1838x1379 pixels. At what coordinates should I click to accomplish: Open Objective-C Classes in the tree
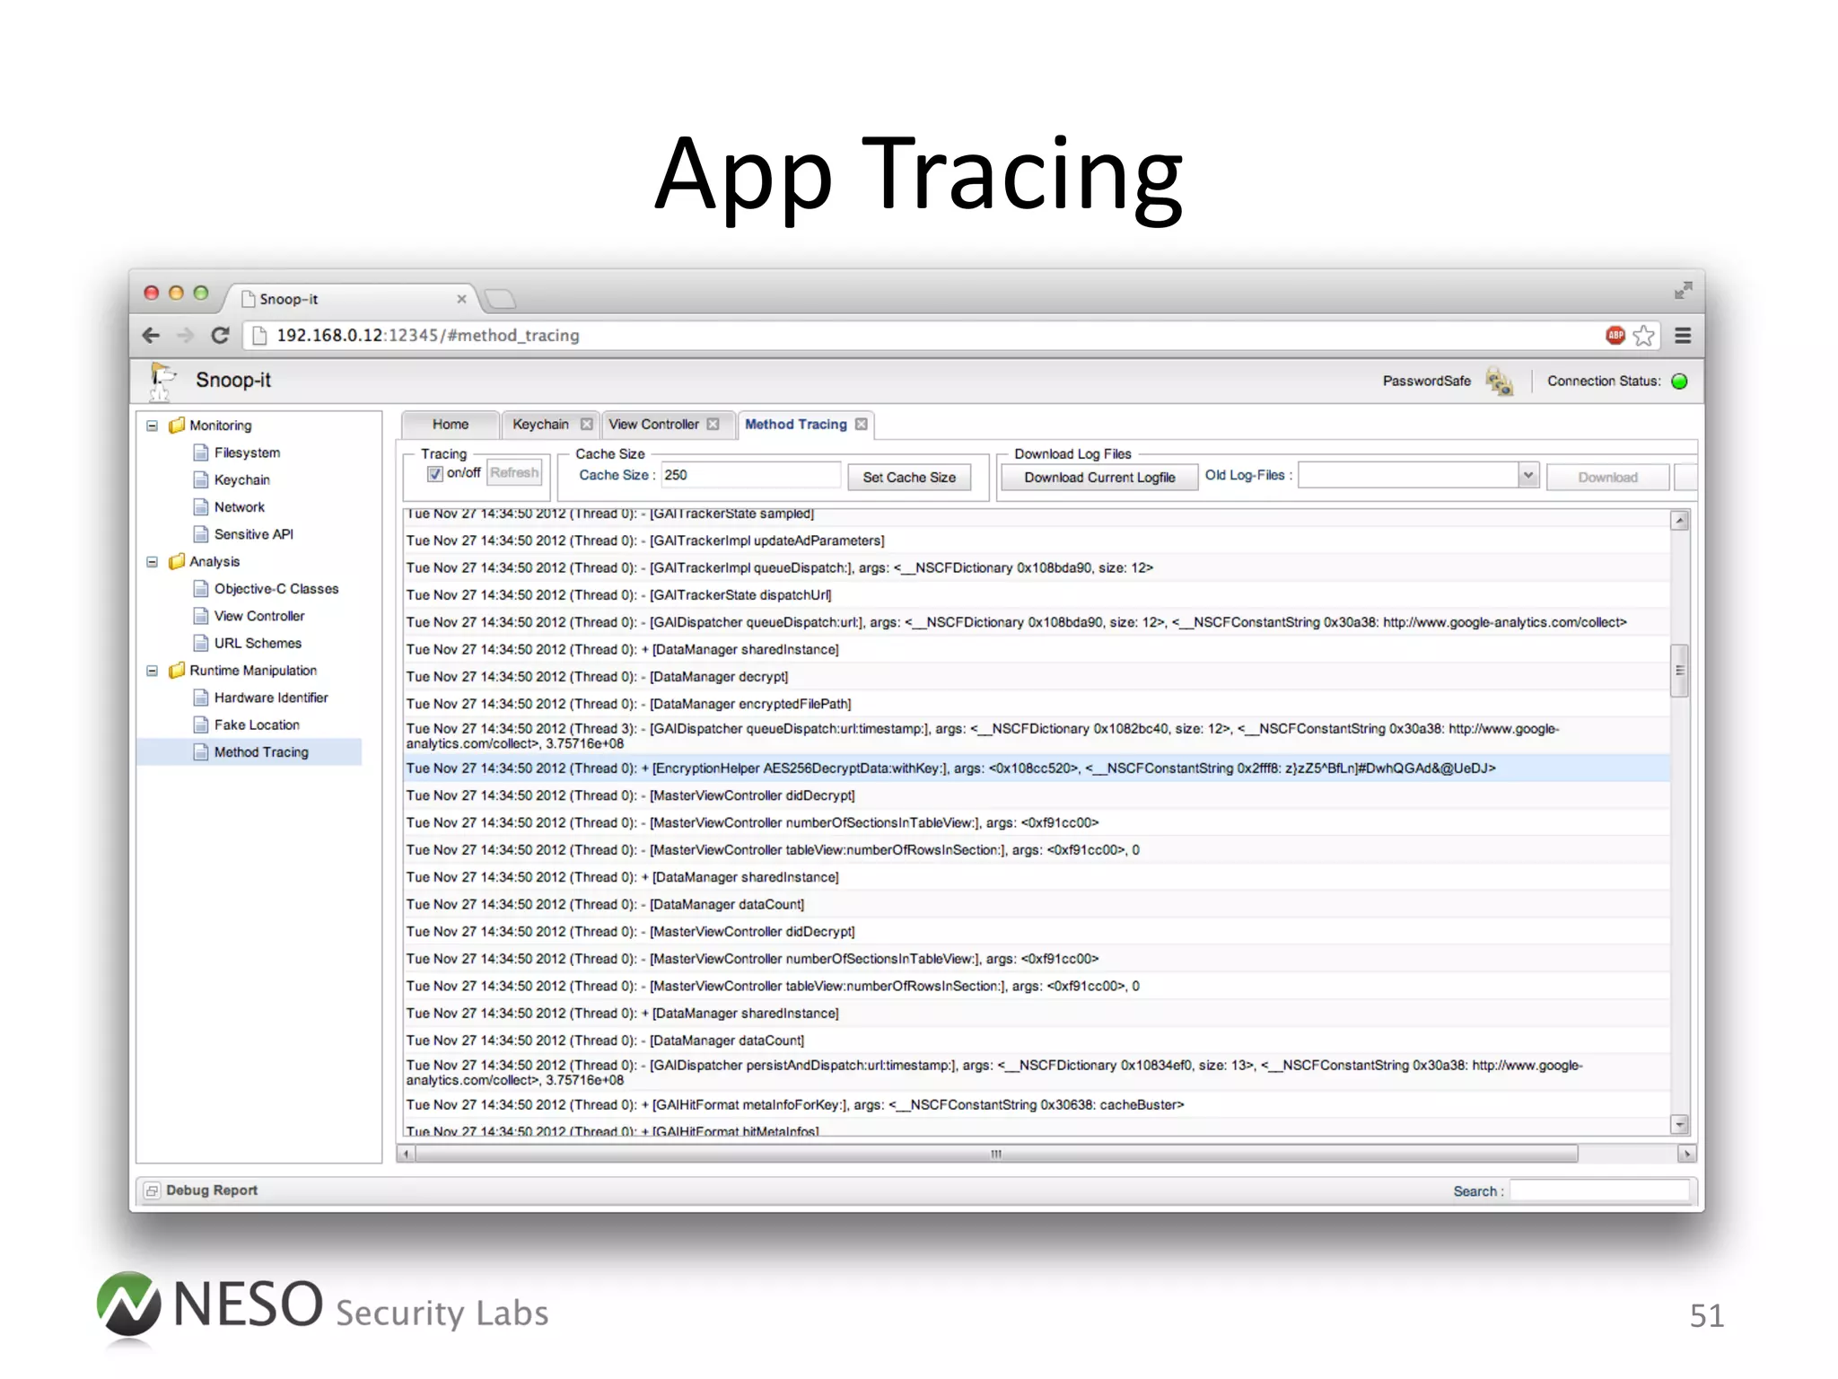tap(276, 589)
